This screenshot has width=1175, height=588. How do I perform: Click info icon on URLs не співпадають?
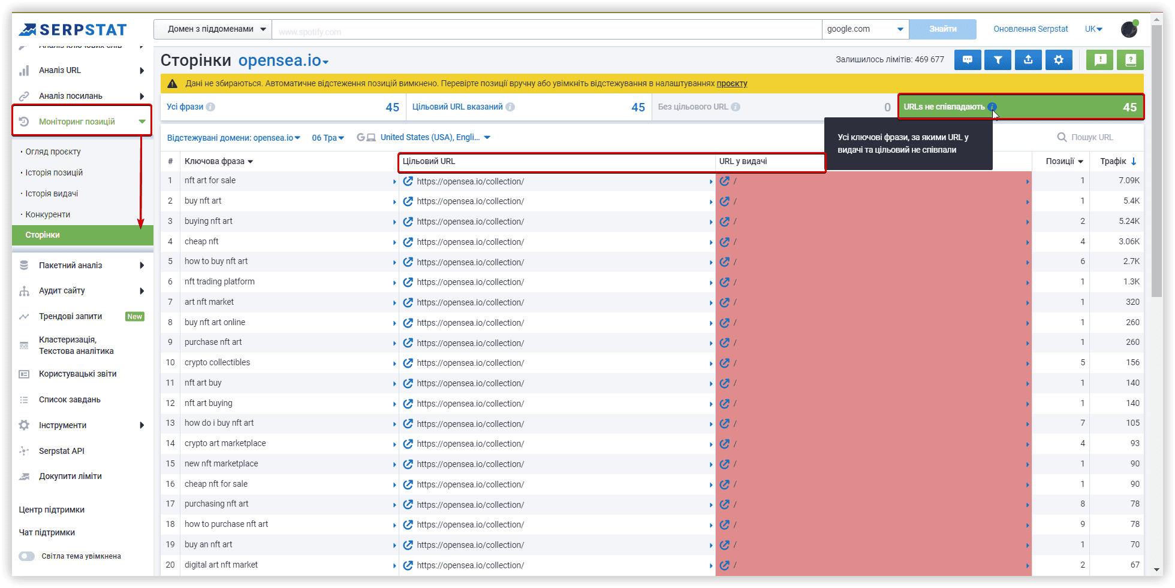(992, 107)
